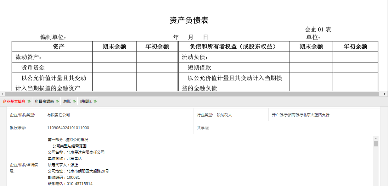Image resolution: width=388 pixels, height=186 pixels.
Task: Click the company details vertical scrollbar thumb
Action: [376, 144]
